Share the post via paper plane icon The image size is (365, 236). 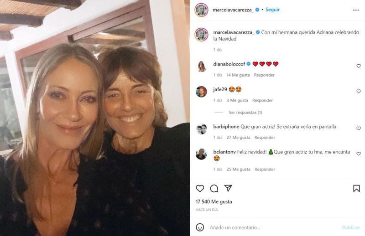click(x=228, y=188)
